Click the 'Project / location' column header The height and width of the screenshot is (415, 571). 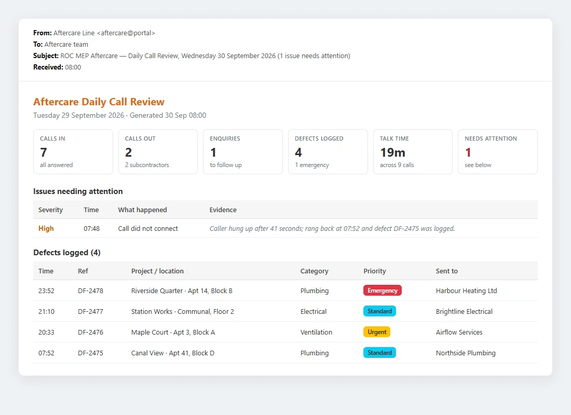[157, 271]
